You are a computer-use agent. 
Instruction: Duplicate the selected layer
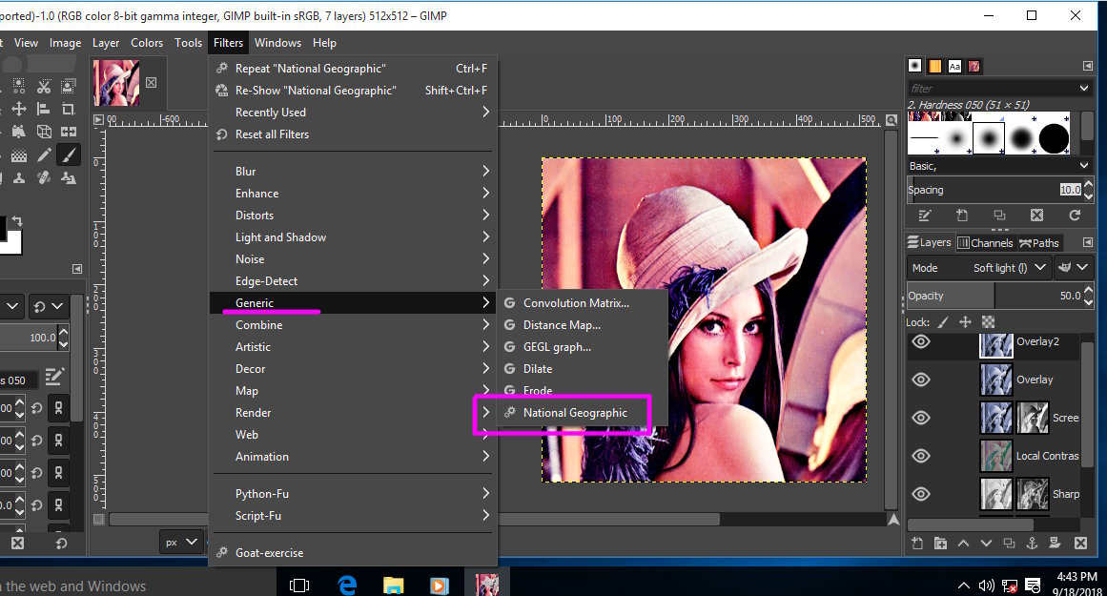pyautogui.click(x=1009, y=543)
